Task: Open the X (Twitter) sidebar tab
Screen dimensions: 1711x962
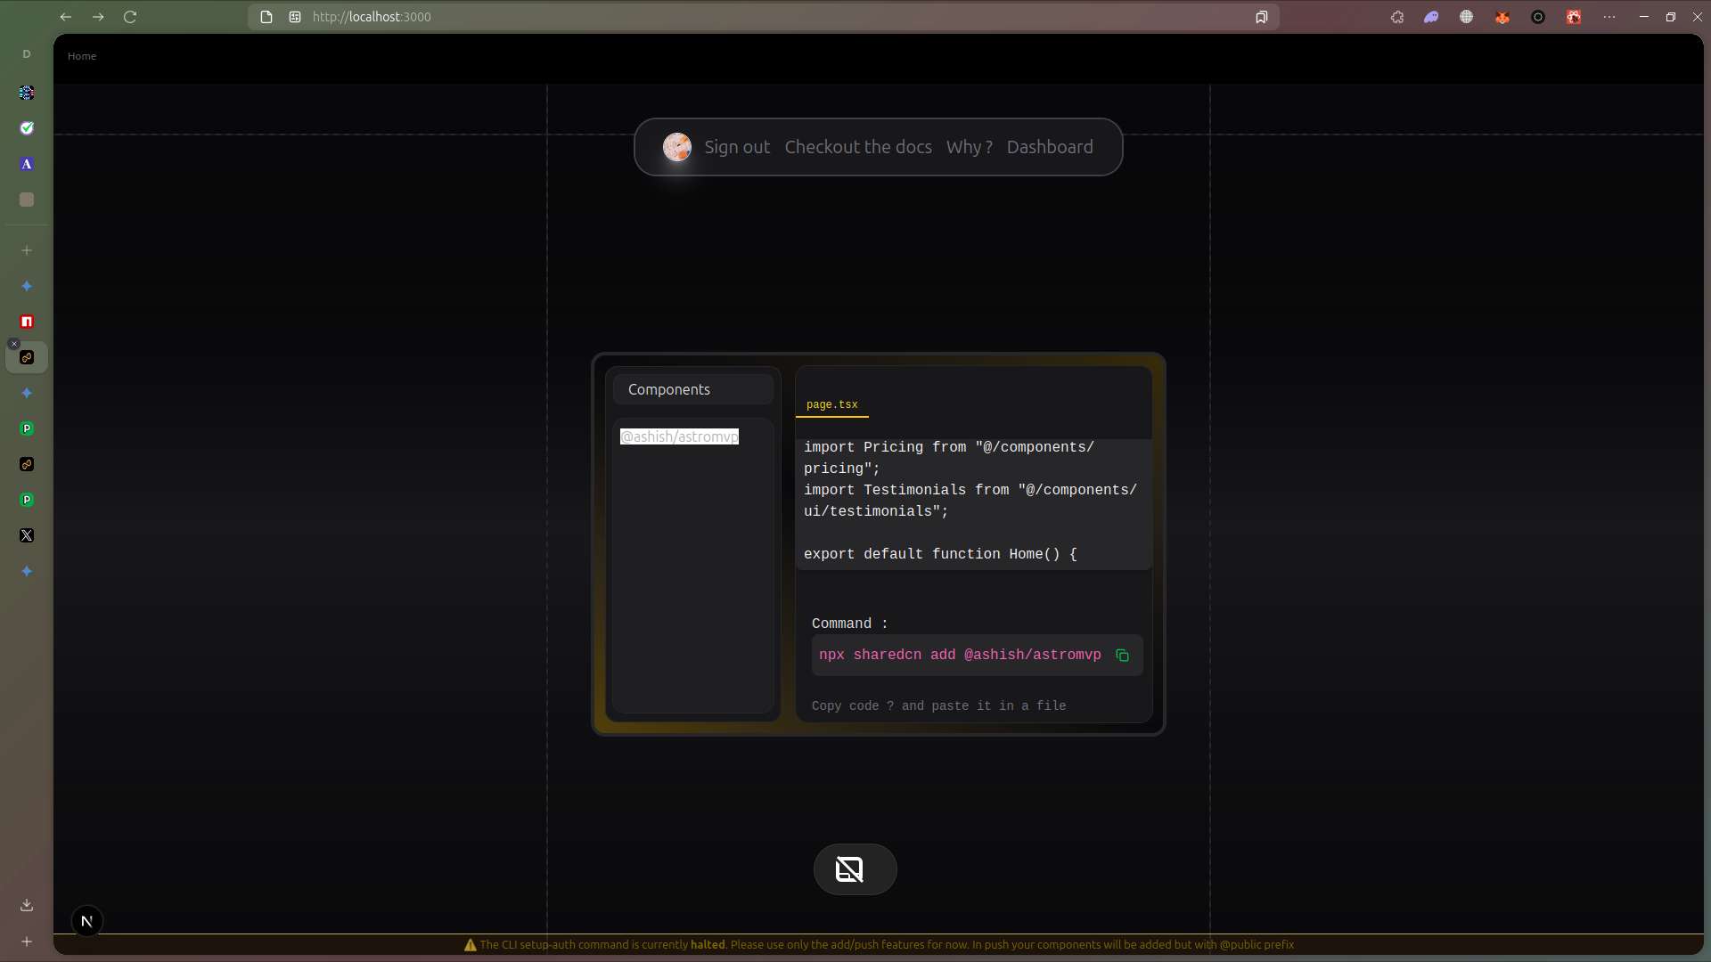Action: (27, 535)
